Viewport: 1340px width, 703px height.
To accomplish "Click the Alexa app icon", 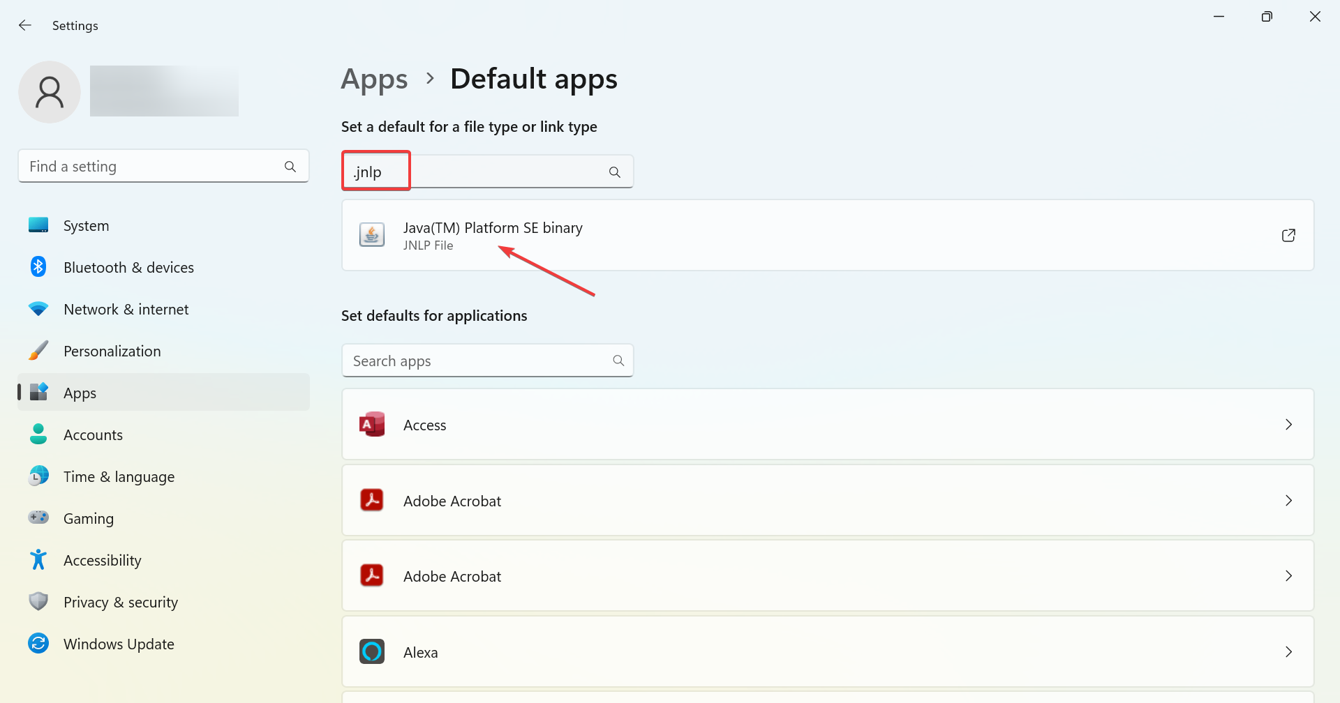I will coord(372,651).
